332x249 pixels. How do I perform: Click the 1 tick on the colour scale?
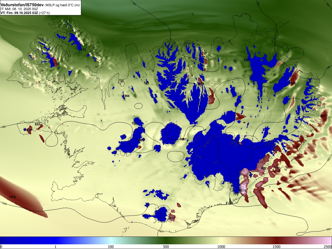(x=55, y=247)
